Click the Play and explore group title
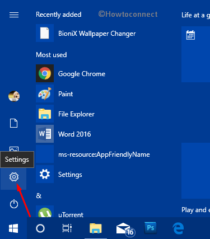 [x=195, y=210]
